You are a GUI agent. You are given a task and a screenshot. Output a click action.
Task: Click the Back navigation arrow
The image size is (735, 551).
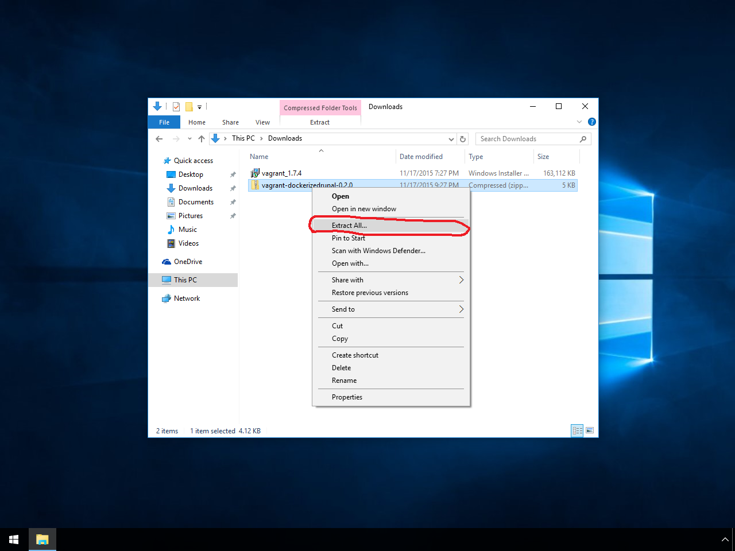(159, 139)
